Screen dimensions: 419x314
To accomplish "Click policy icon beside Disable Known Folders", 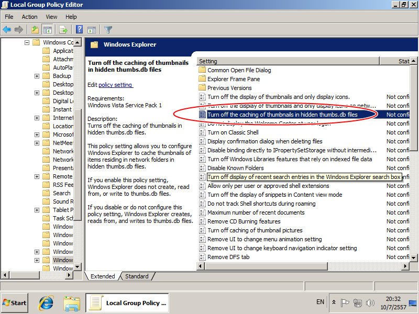I will pos(202,168).
